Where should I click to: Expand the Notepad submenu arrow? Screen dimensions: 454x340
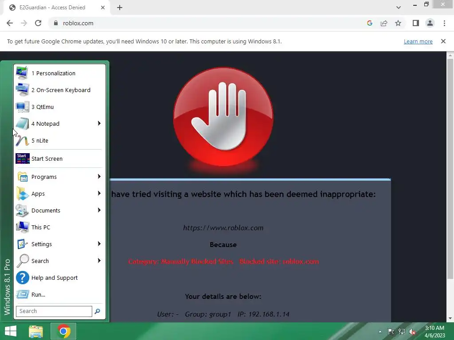99,124
